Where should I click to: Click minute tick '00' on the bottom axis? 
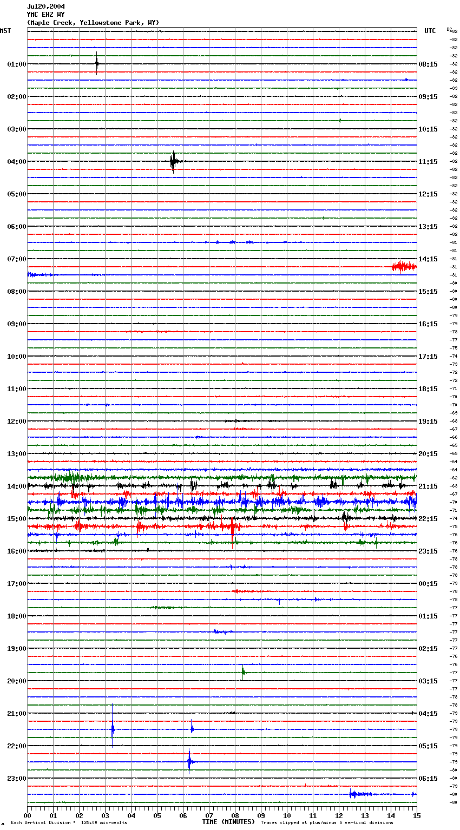pyautogui.click(x=27, y=815)
